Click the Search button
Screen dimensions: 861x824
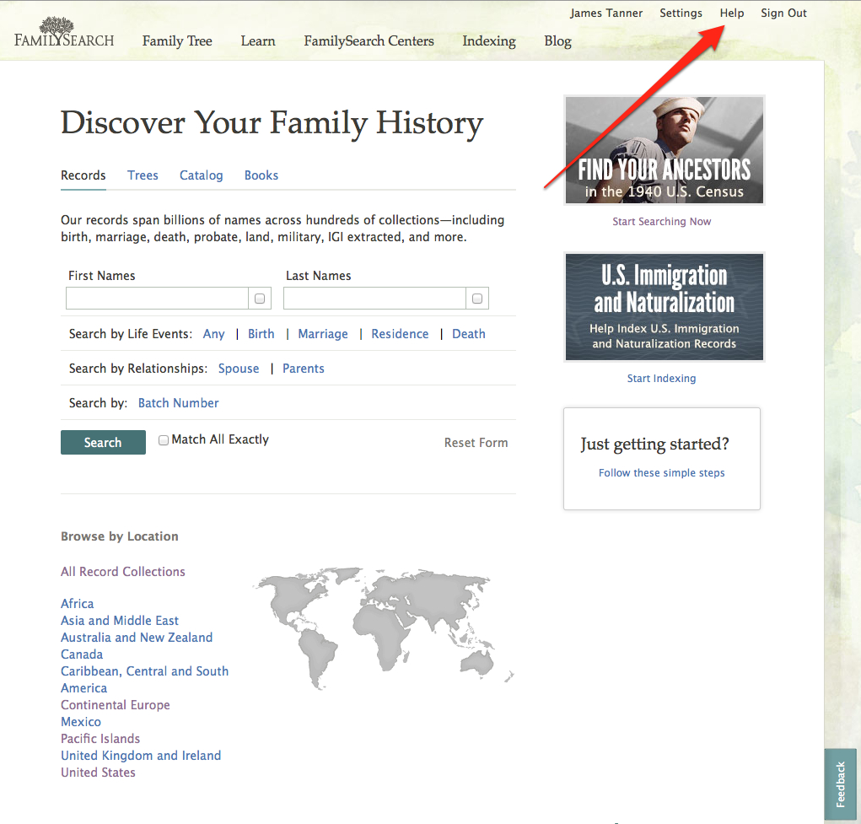[x=103, y=442]
